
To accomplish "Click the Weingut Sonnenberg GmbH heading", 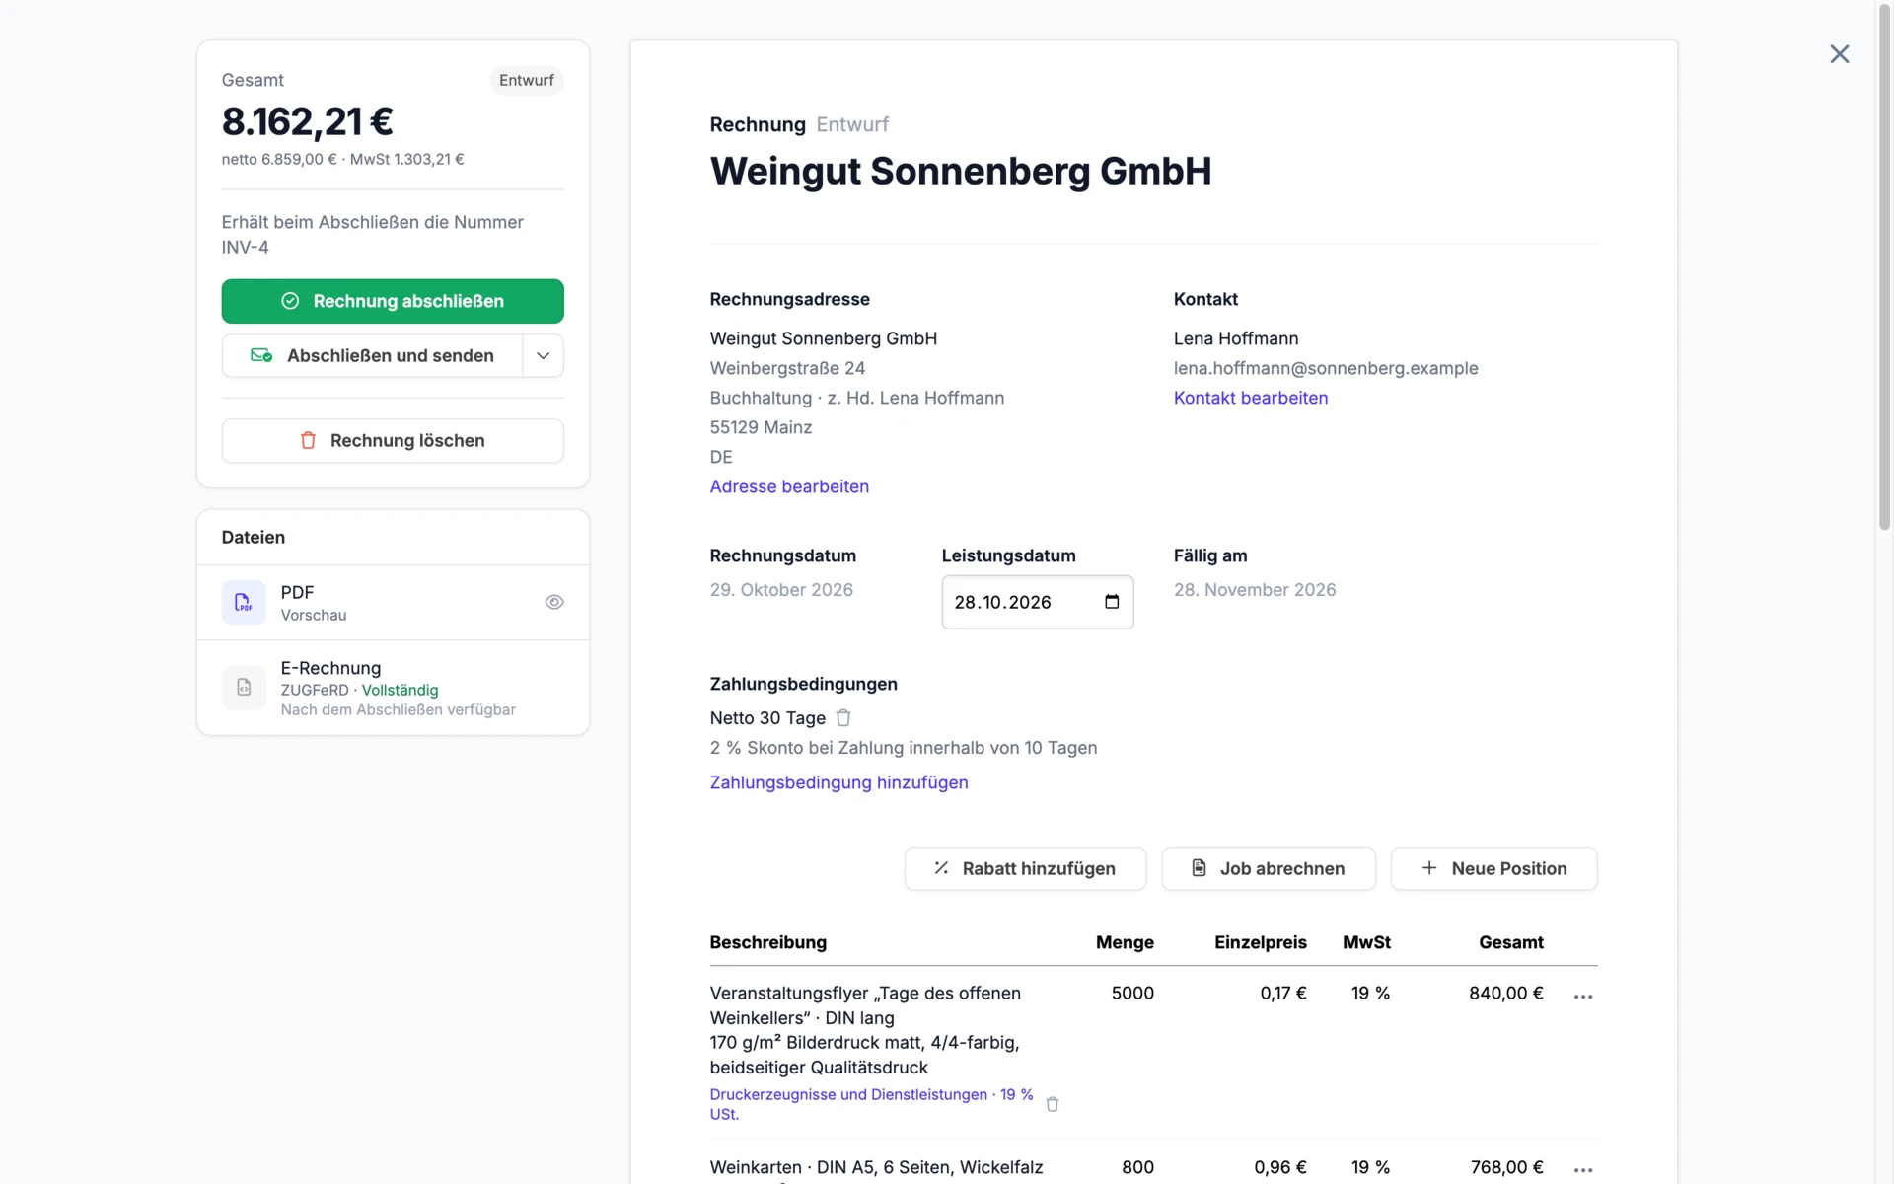I will [x=961, y=171].
